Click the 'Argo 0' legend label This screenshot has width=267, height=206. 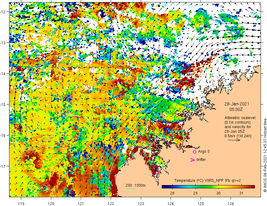tap(204, 151)
